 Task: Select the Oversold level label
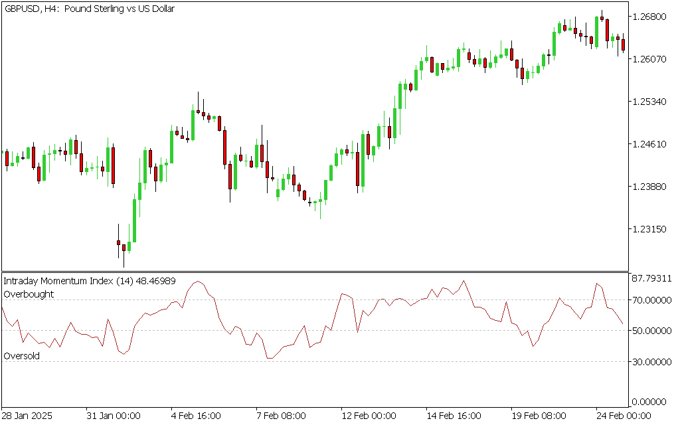(x=21, y=356)
